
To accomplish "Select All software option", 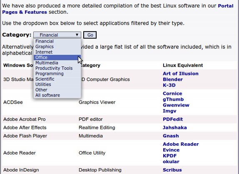I will 57,95.
